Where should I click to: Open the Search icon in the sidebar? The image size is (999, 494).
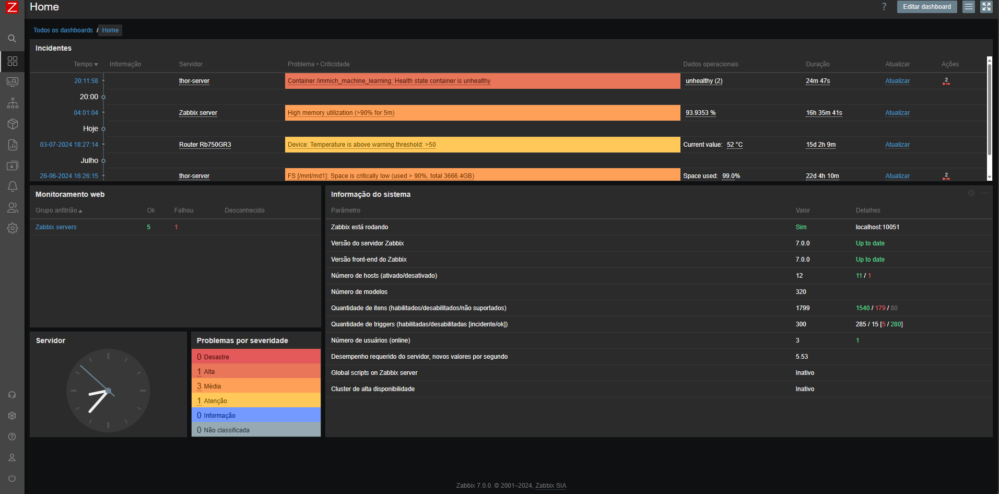[12, 39]
